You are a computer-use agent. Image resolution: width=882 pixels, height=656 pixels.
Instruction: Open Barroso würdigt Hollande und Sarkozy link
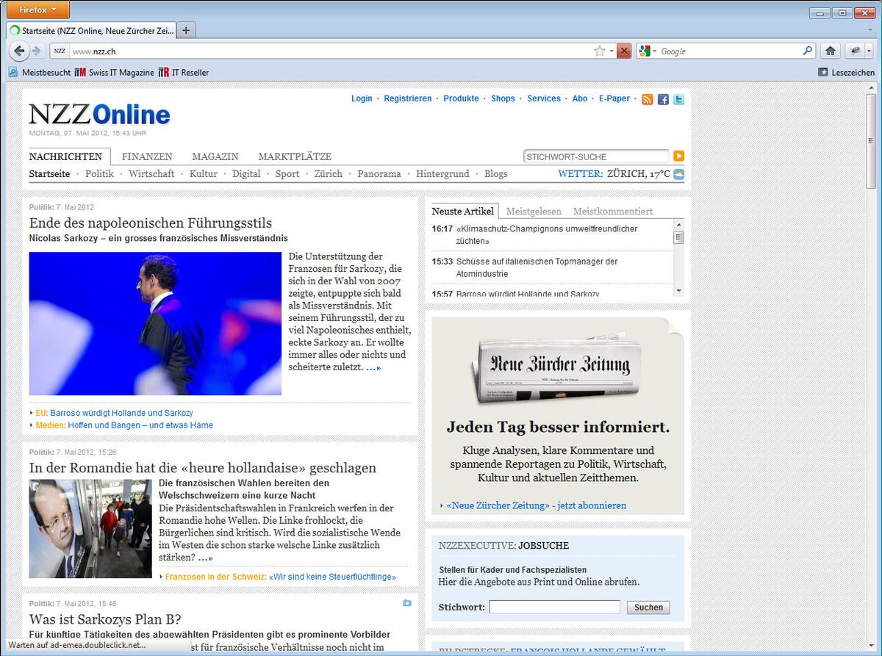[x=122, y=413]
